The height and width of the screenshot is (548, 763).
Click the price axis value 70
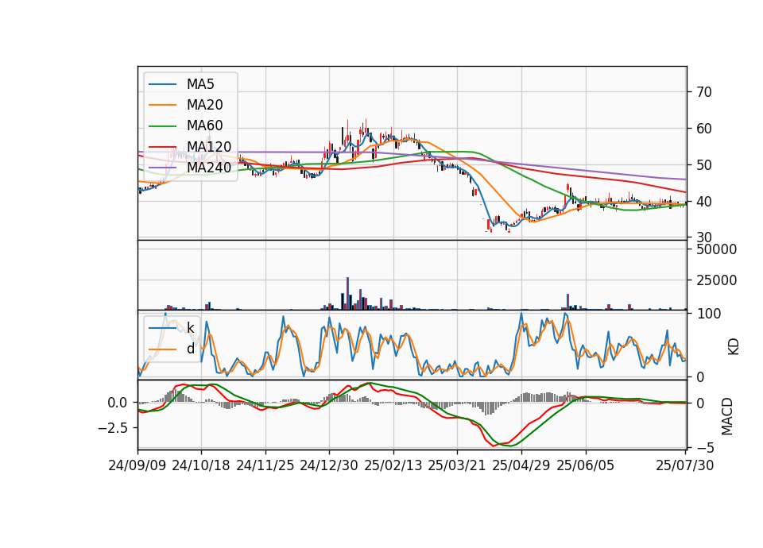click(704, 92)
